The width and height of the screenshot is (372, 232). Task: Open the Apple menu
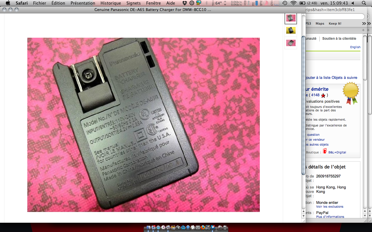(x=8, y=3)
